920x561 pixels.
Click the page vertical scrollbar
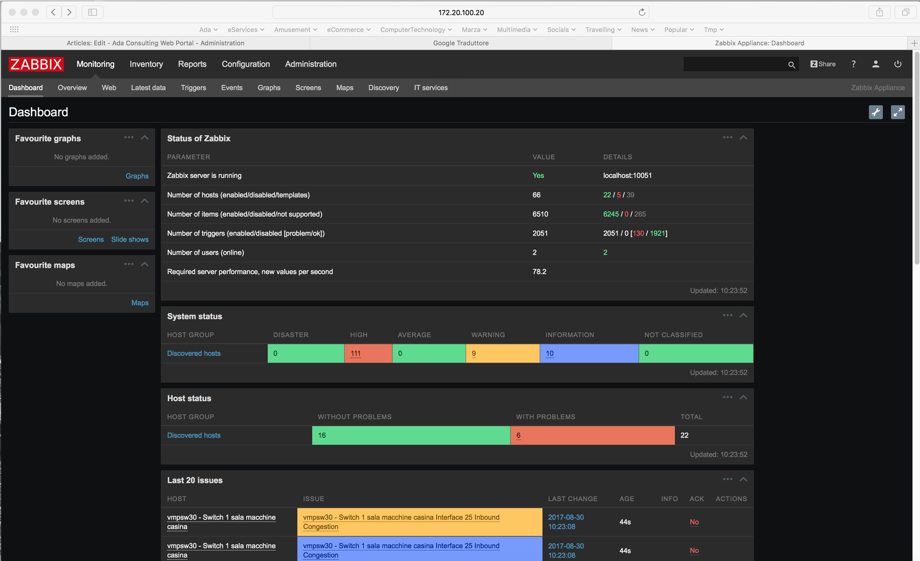[x=917, y=159]
